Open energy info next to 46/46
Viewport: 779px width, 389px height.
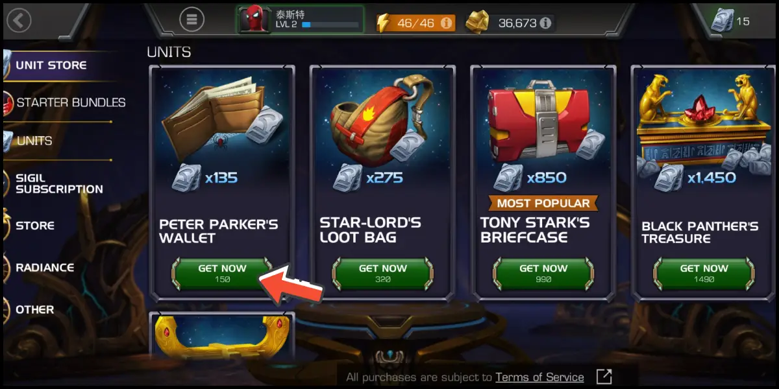click(x=446, y=23)
